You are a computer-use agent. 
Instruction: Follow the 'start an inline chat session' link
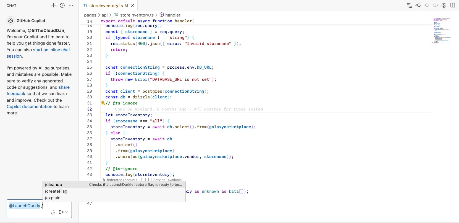[x=51, y=50]
